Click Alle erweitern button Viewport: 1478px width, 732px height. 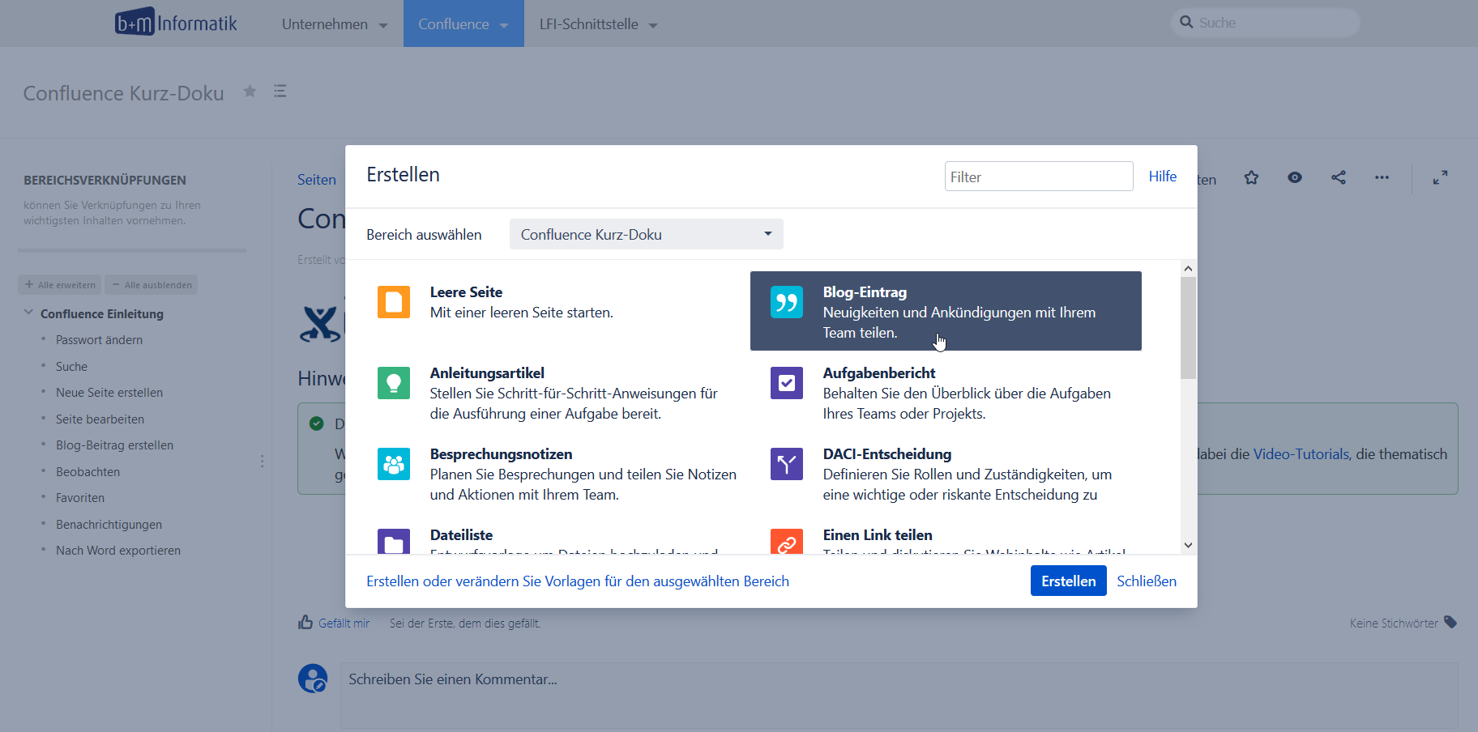[60, 285]
